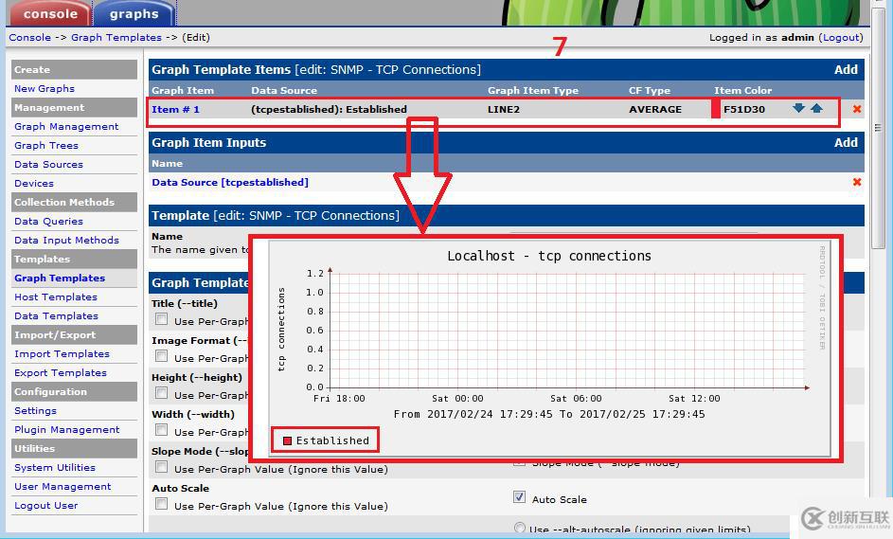893x539 pixels.
Task: Open Export Templates menu item
Action: pyautogui.click(x=61, y=372)
